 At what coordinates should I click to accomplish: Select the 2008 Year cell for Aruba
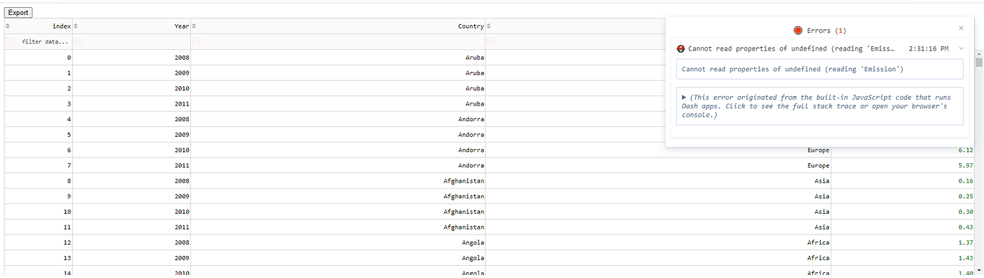coord(131,57)
